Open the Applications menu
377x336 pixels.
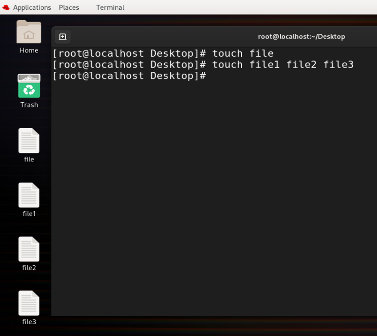click(x=32, y=8)
